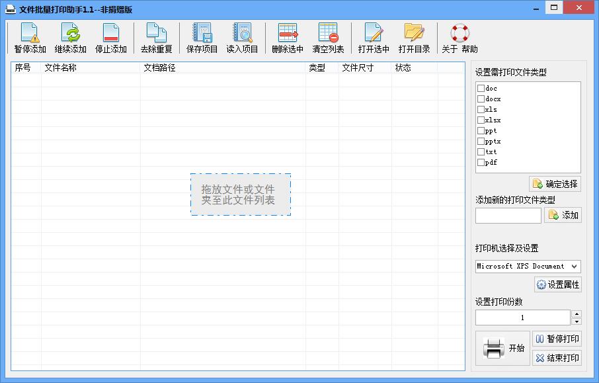Enable the doc file type checkbox
Image resolution: width=599 pixels, height=383 pixels.
coord(481,89)
